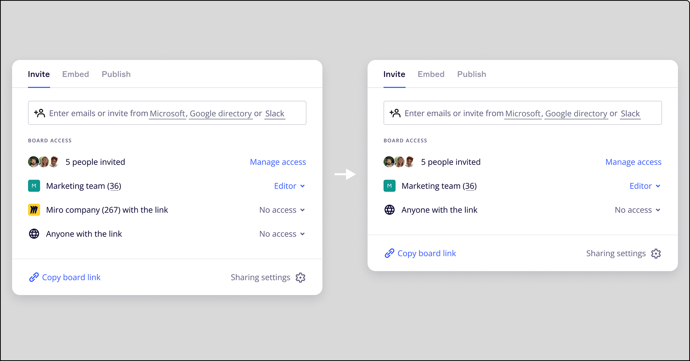Click Manage access link in the left dialog
690x361 pixels.
tap(278, 162)
